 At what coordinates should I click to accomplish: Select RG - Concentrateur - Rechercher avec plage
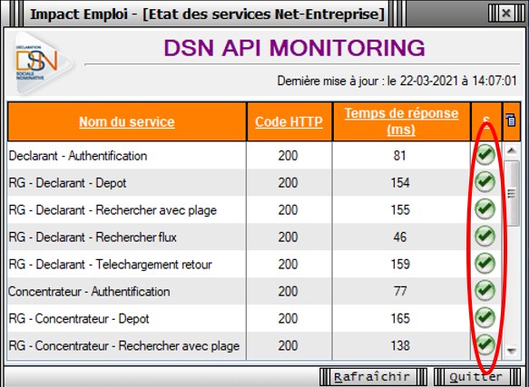pyautogui.click(x=254, y=345)
